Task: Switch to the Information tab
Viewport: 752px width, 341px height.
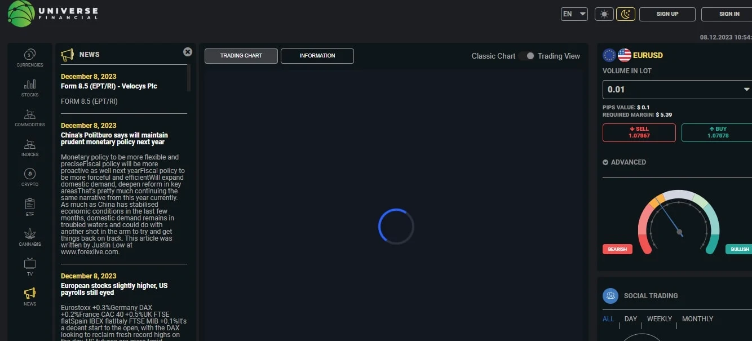Action: point(317,56)
